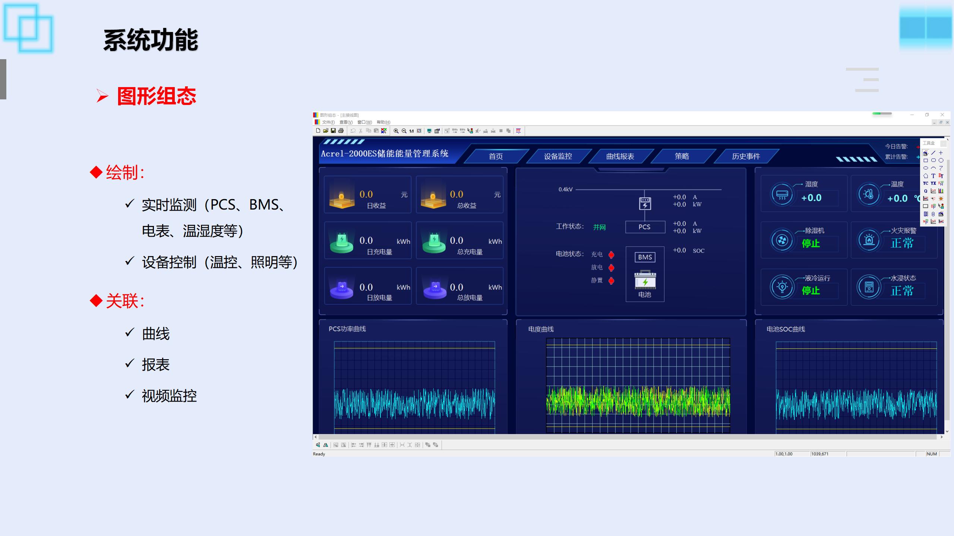954x536 pixels.
Task: Click the zoom in magnifier icon
Action: pyautogui.click(x=396, y=131)
